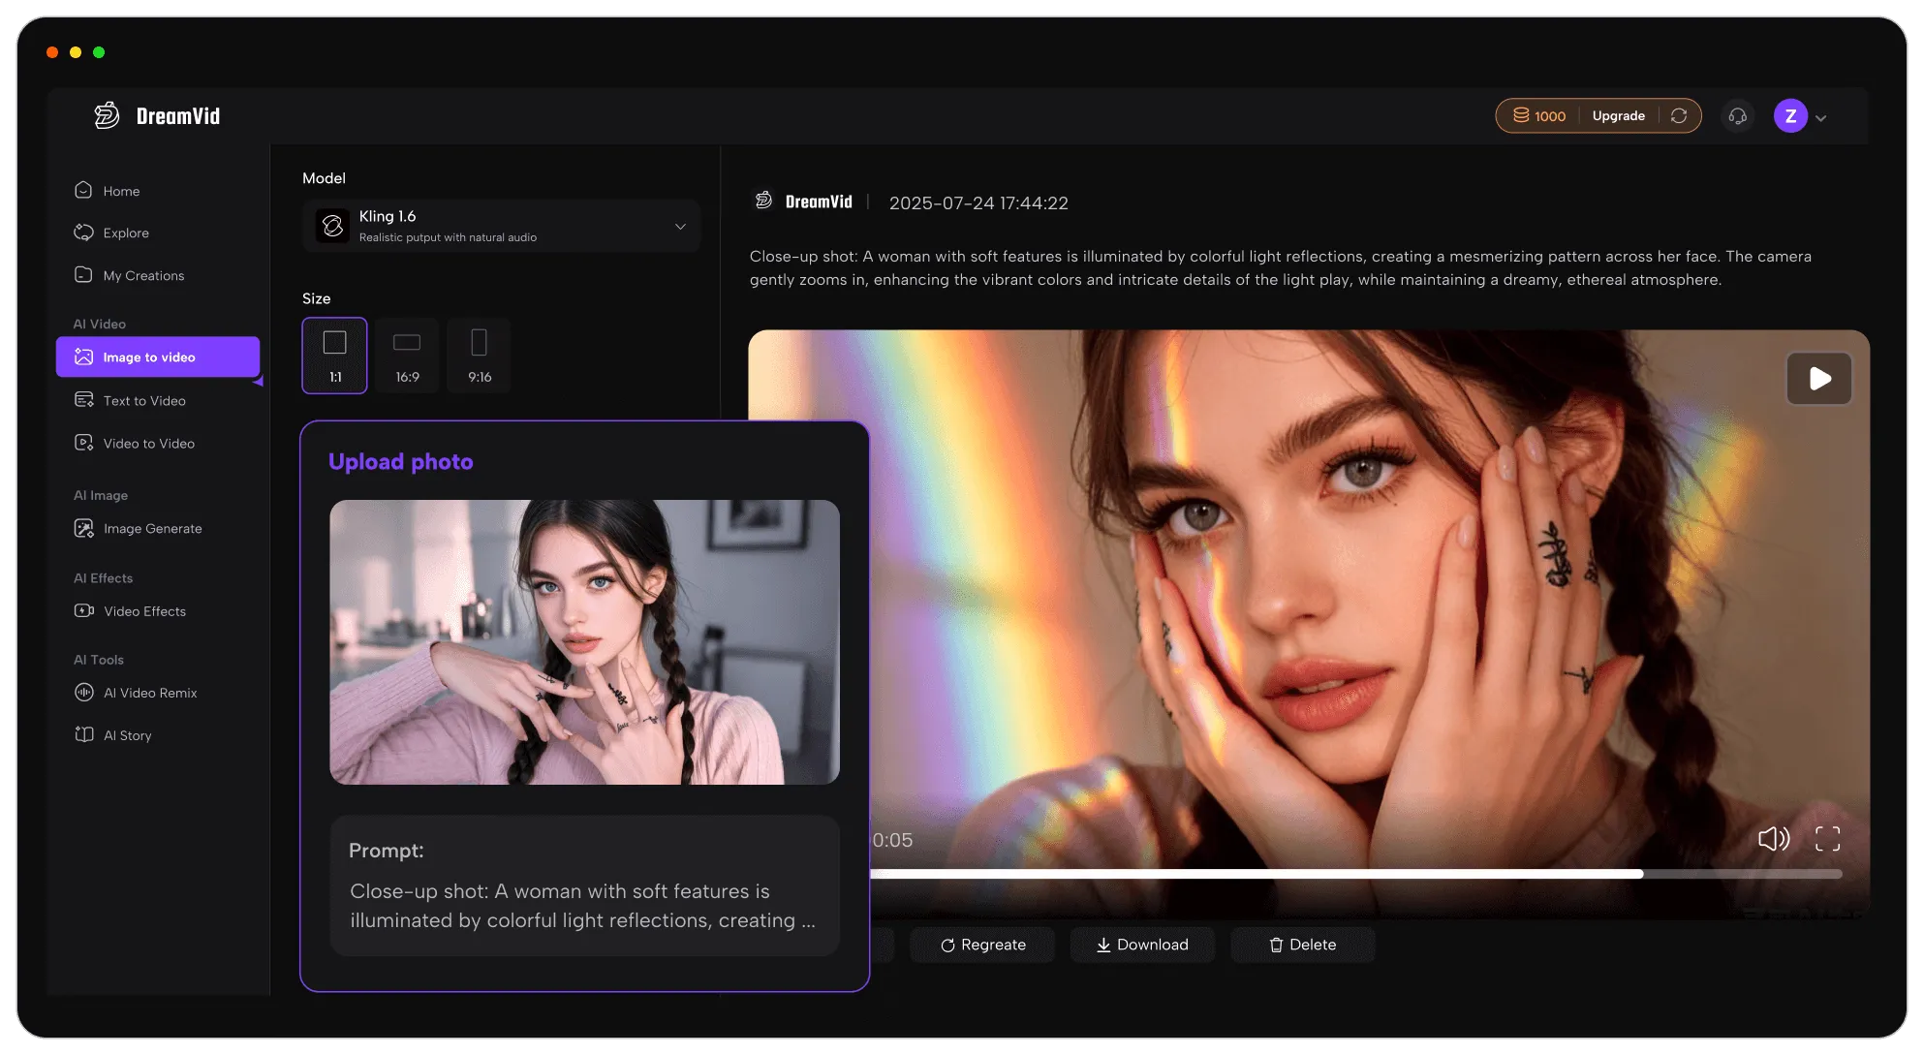Open Video Effects panel
The image size is (1924, 1055).
point(144,611)
